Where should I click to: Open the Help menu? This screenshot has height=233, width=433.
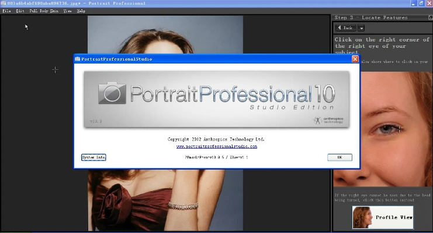(81, 11)
